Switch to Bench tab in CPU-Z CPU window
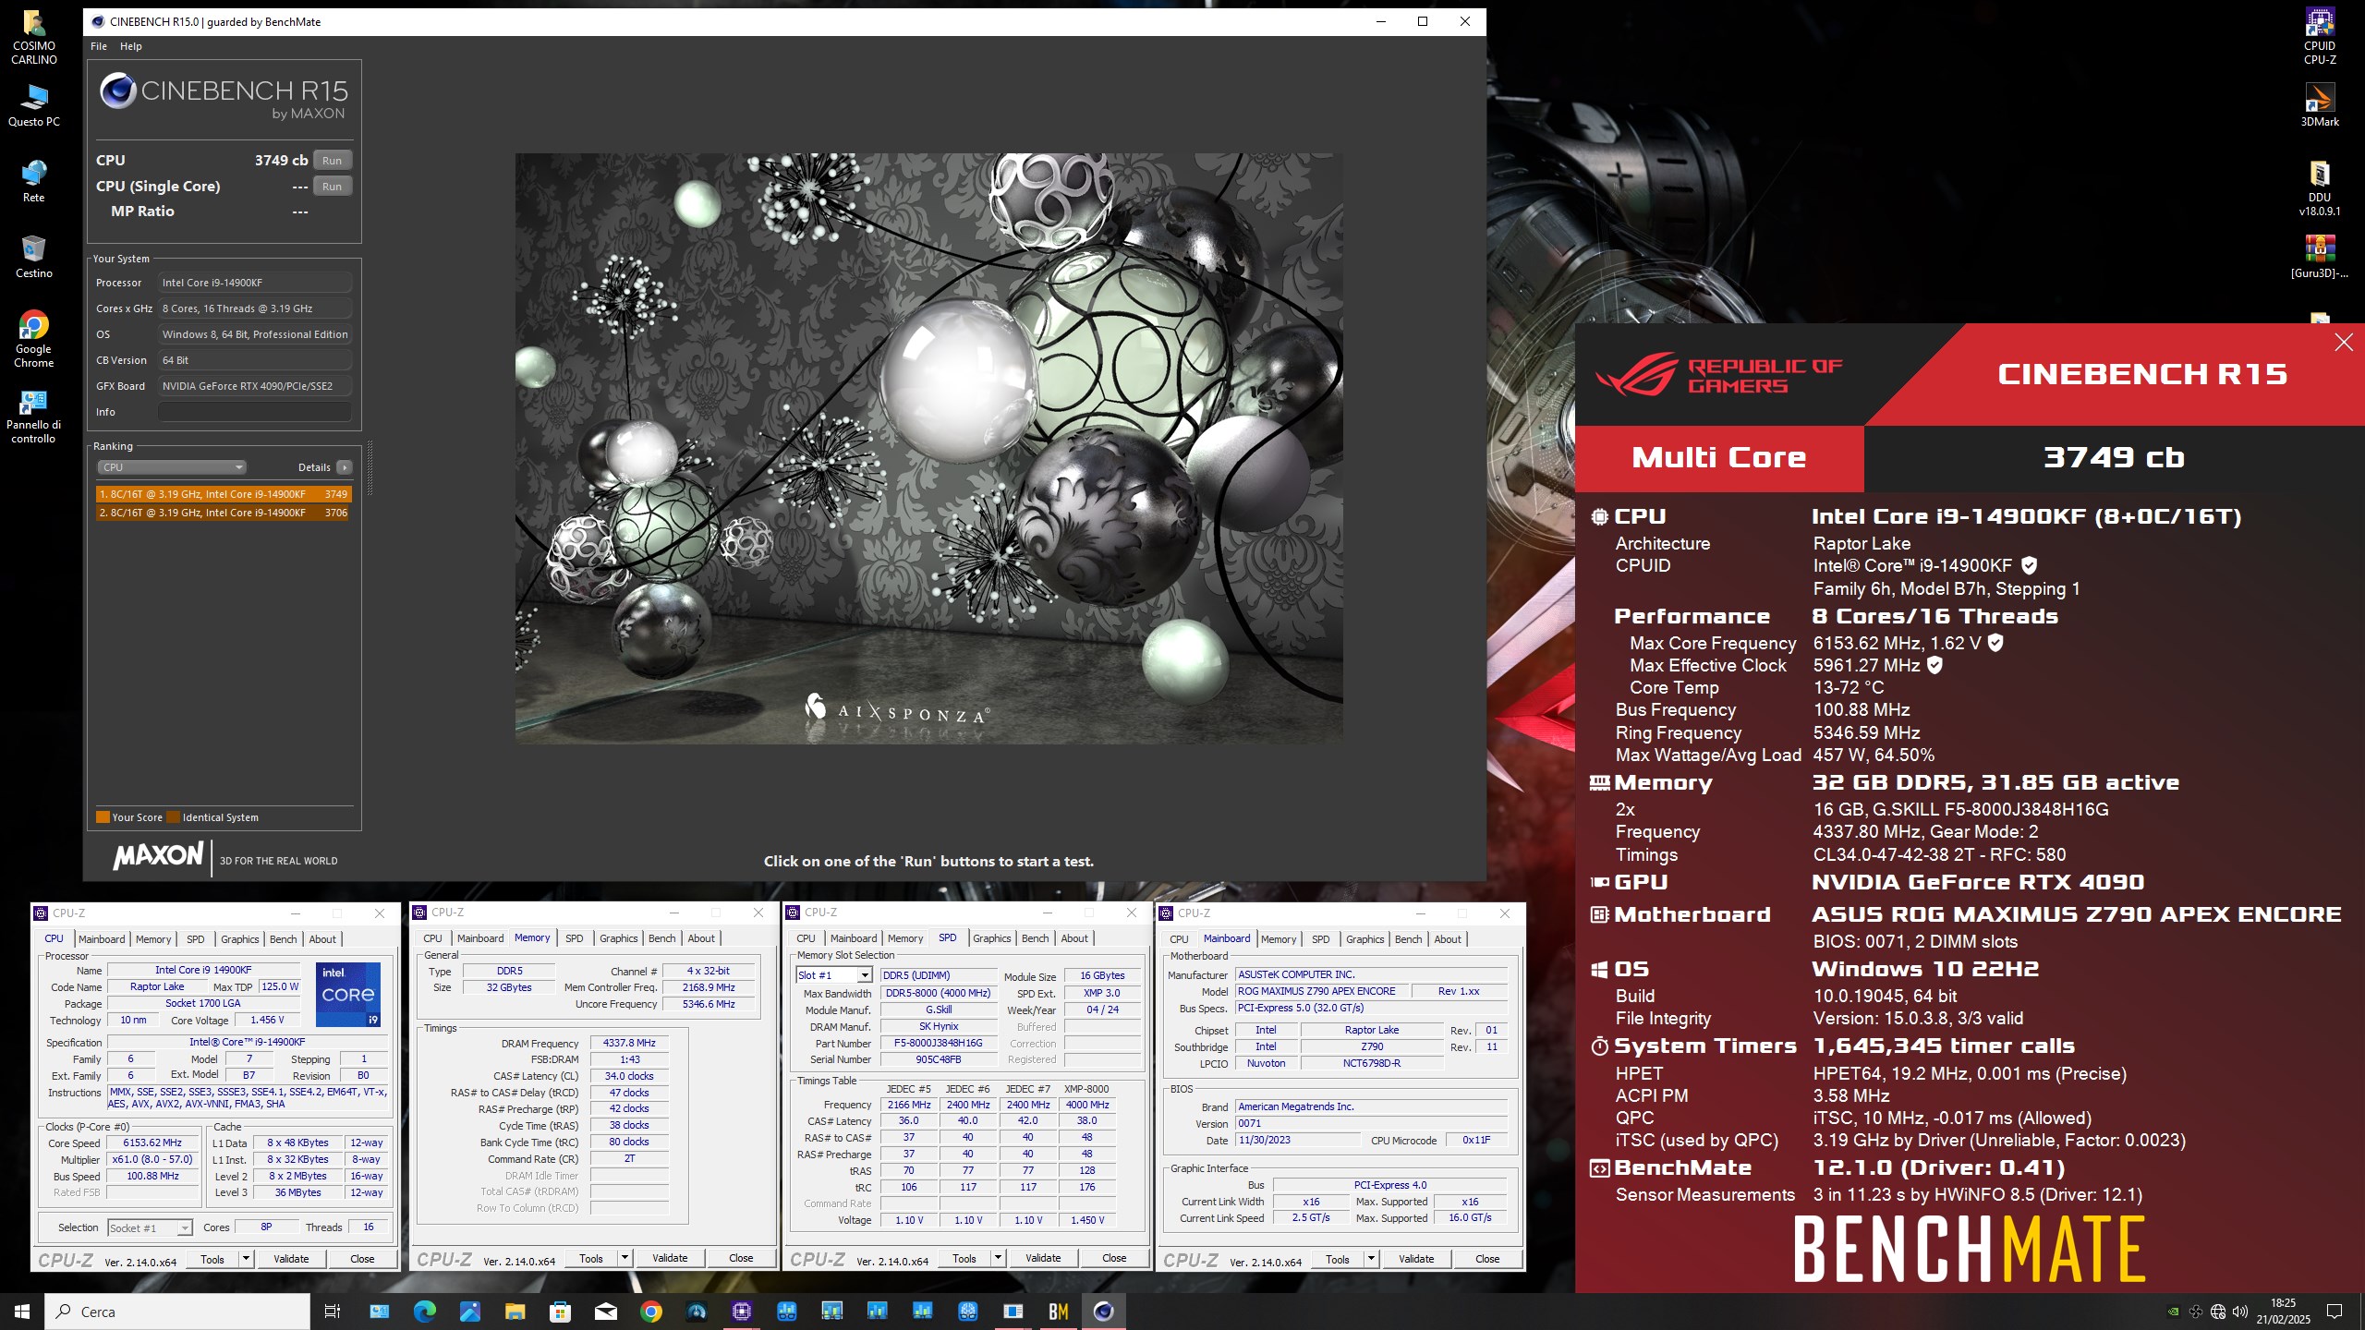 284,939
